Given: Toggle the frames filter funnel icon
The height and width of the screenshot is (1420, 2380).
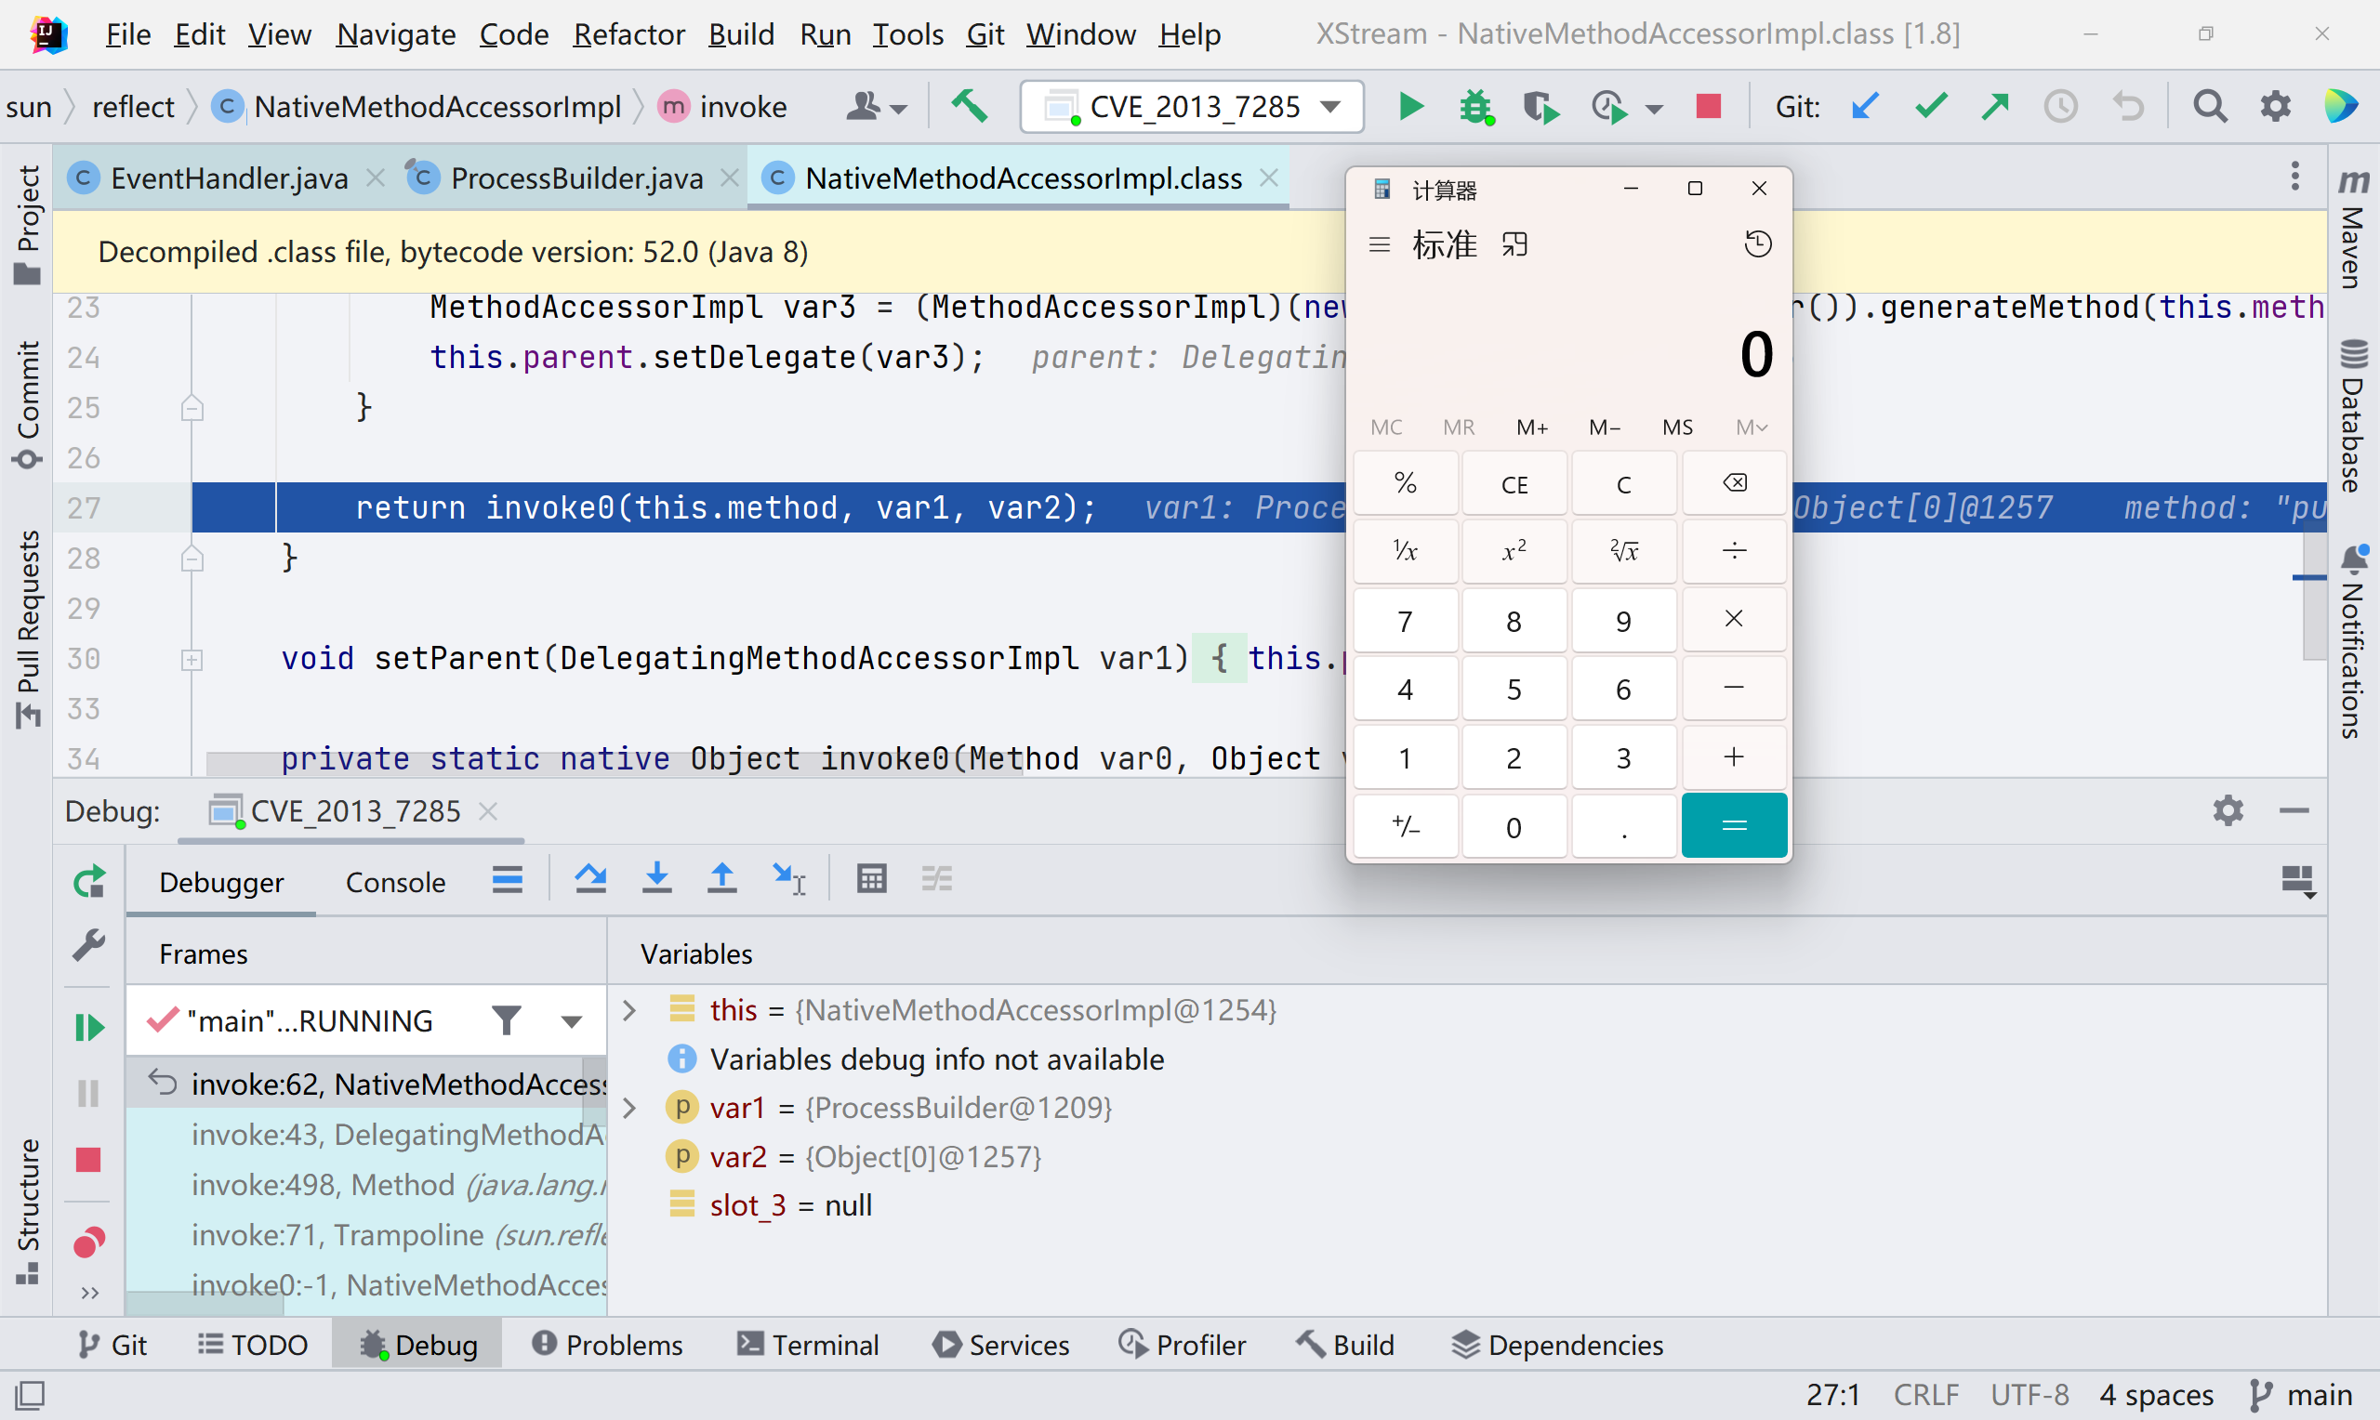Looking at the screenshot, I should click(507, 1020).
